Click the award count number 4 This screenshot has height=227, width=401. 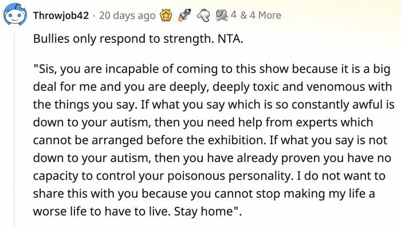pyautogui.click(x=233, y=15)
